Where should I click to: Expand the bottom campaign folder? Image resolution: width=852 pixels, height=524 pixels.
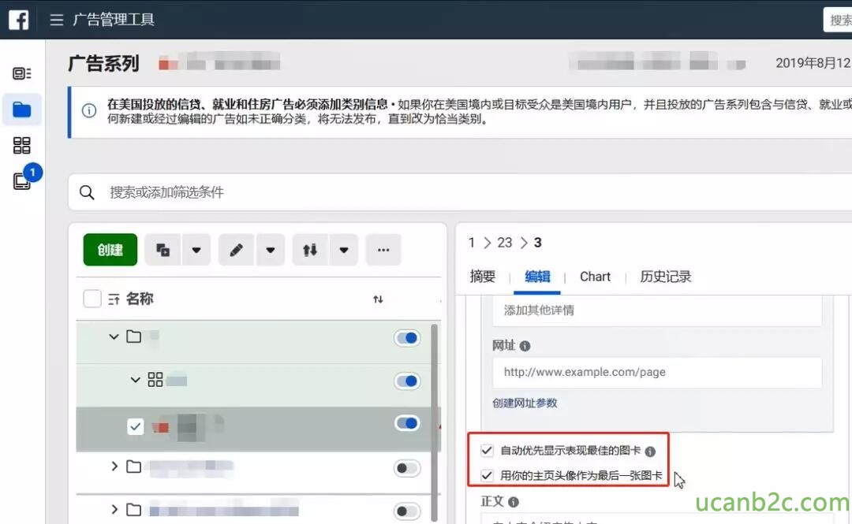(114, 509)
